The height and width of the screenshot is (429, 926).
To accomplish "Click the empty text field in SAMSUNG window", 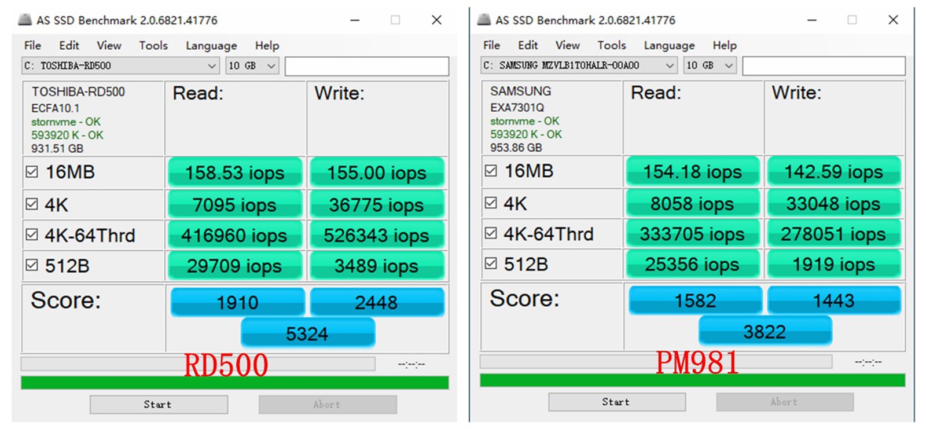I will (824, 65).
